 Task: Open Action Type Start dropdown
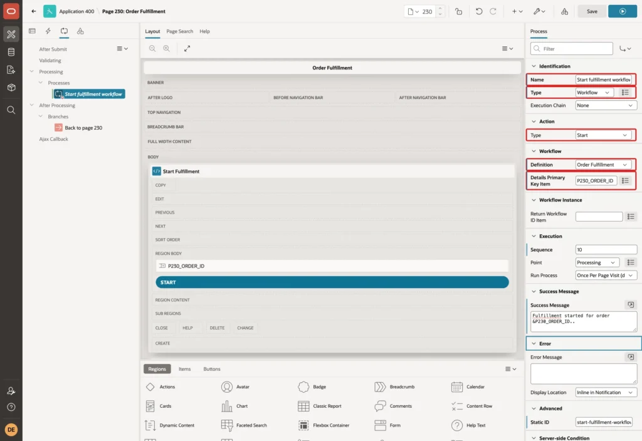pos(603,135)
